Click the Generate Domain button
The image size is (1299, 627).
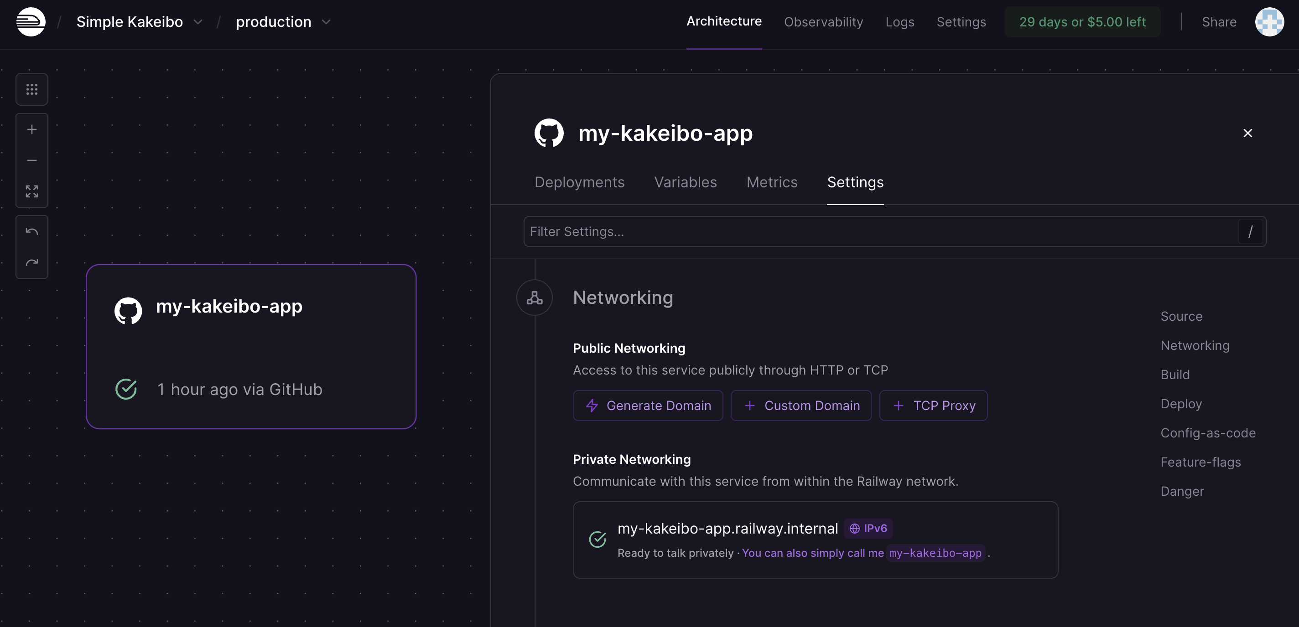648,406
